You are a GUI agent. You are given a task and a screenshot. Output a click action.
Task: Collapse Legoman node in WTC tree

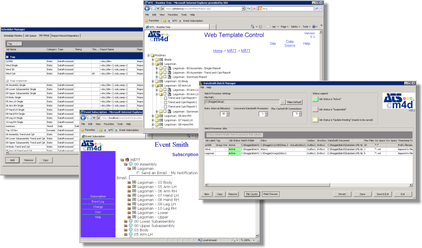pos(152,64)
